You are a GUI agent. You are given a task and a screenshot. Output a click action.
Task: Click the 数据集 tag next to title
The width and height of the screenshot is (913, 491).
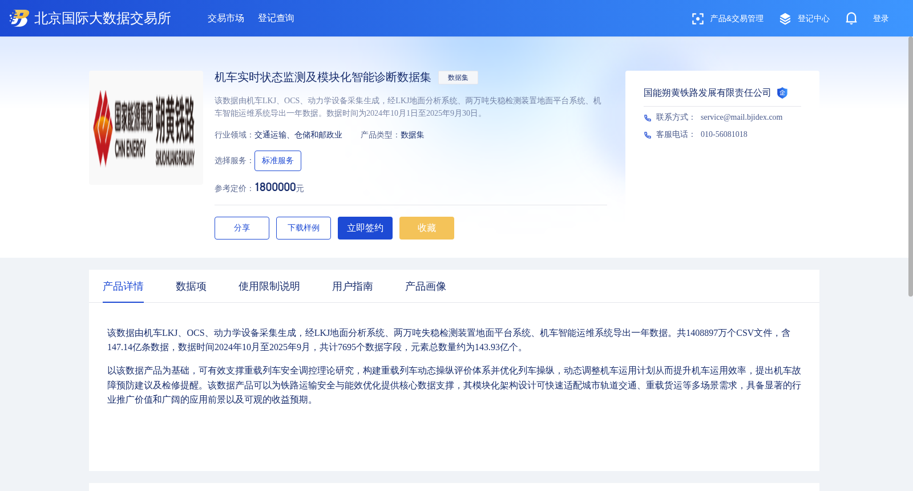click(x=458, y=78)
